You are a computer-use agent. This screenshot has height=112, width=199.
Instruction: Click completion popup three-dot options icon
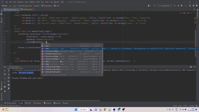pyautogui.click(x=102, y=75)
